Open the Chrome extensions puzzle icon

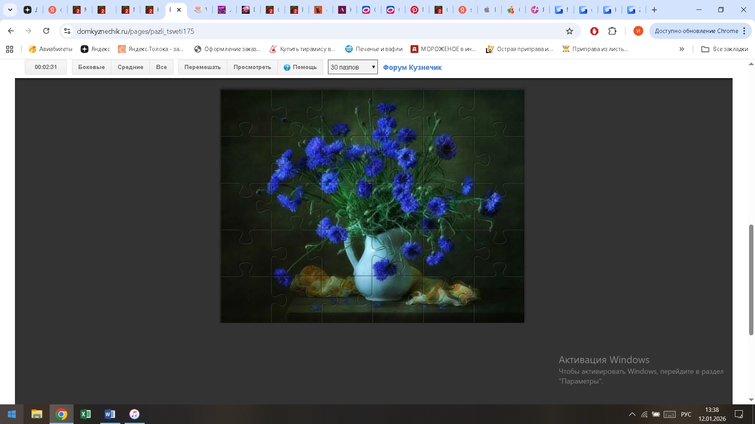612,31
